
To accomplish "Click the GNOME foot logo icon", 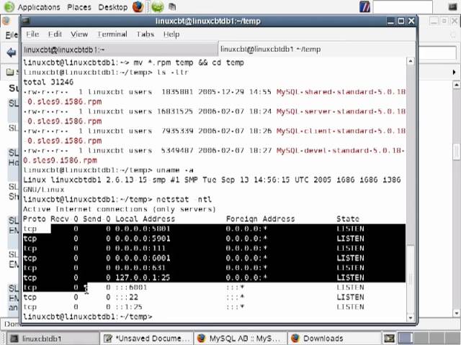I will pos(9,6).
